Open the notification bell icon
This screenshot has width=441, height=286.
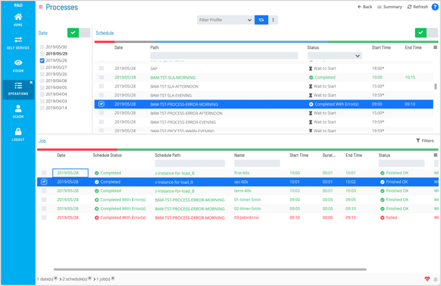[x=435, y=279]
